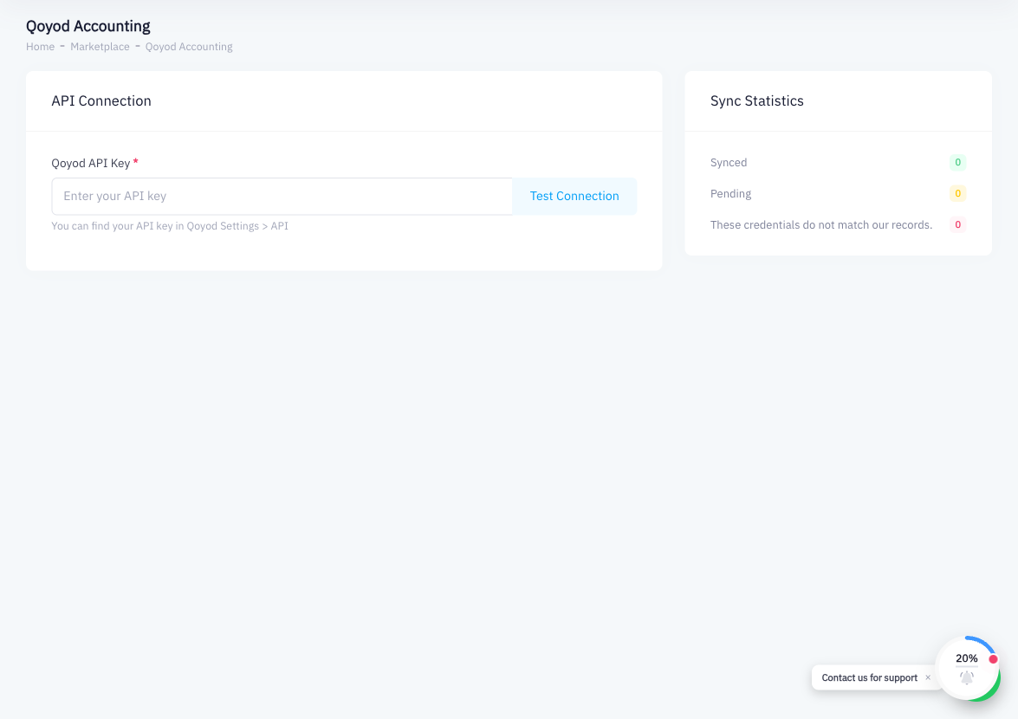Click the Pending count badge
The width and height of the screenshot is (1018, 719).
957,193
